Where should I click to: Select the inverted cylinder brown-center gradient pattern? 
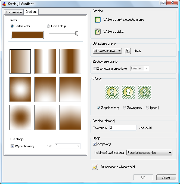70,61
